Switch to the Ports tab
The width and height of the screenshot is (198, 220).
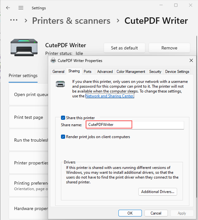click(x=88, y=72)
